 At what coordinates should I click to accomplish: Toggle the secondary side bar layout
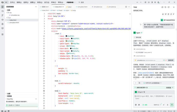[x=152, y=2]
